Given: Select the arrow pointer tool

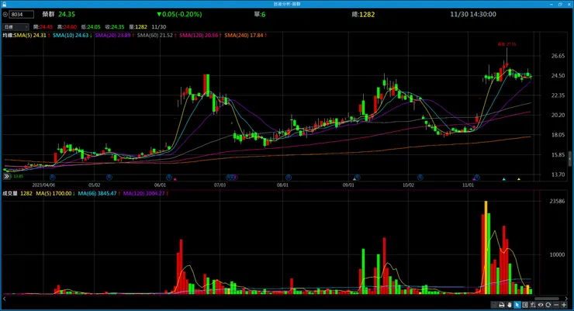Looking at the screenshot, I should click(517, 305).
